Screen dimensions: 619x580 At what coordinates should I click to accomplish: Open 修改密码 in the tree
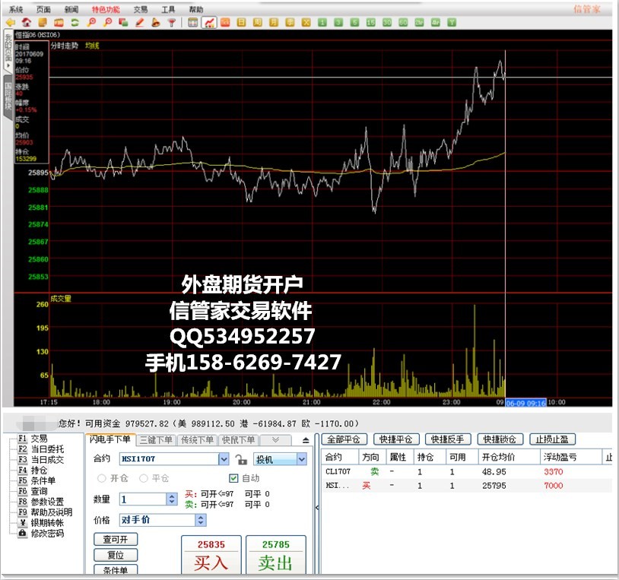click(41, 534)
